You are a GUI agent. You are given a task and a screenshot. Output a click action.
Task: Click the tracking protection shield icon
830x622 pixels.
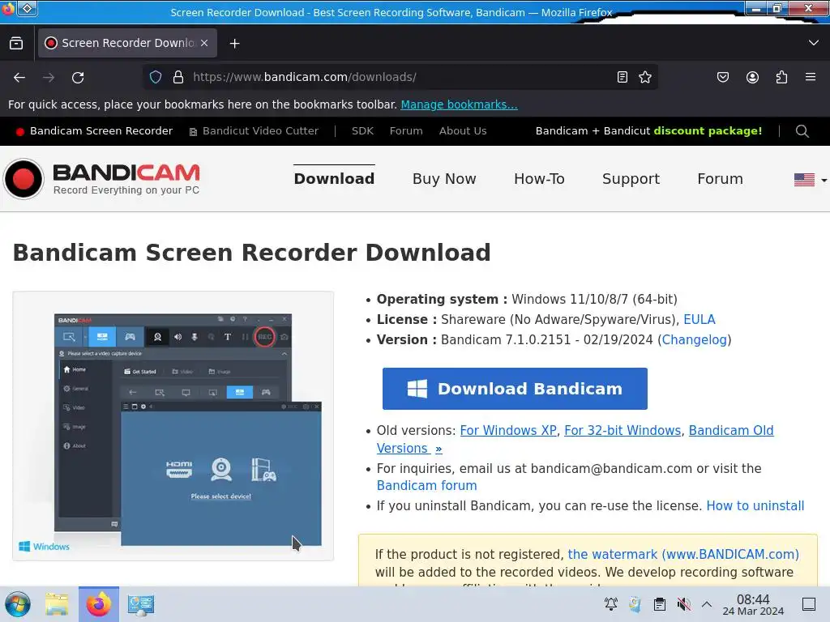pos(156,77)
